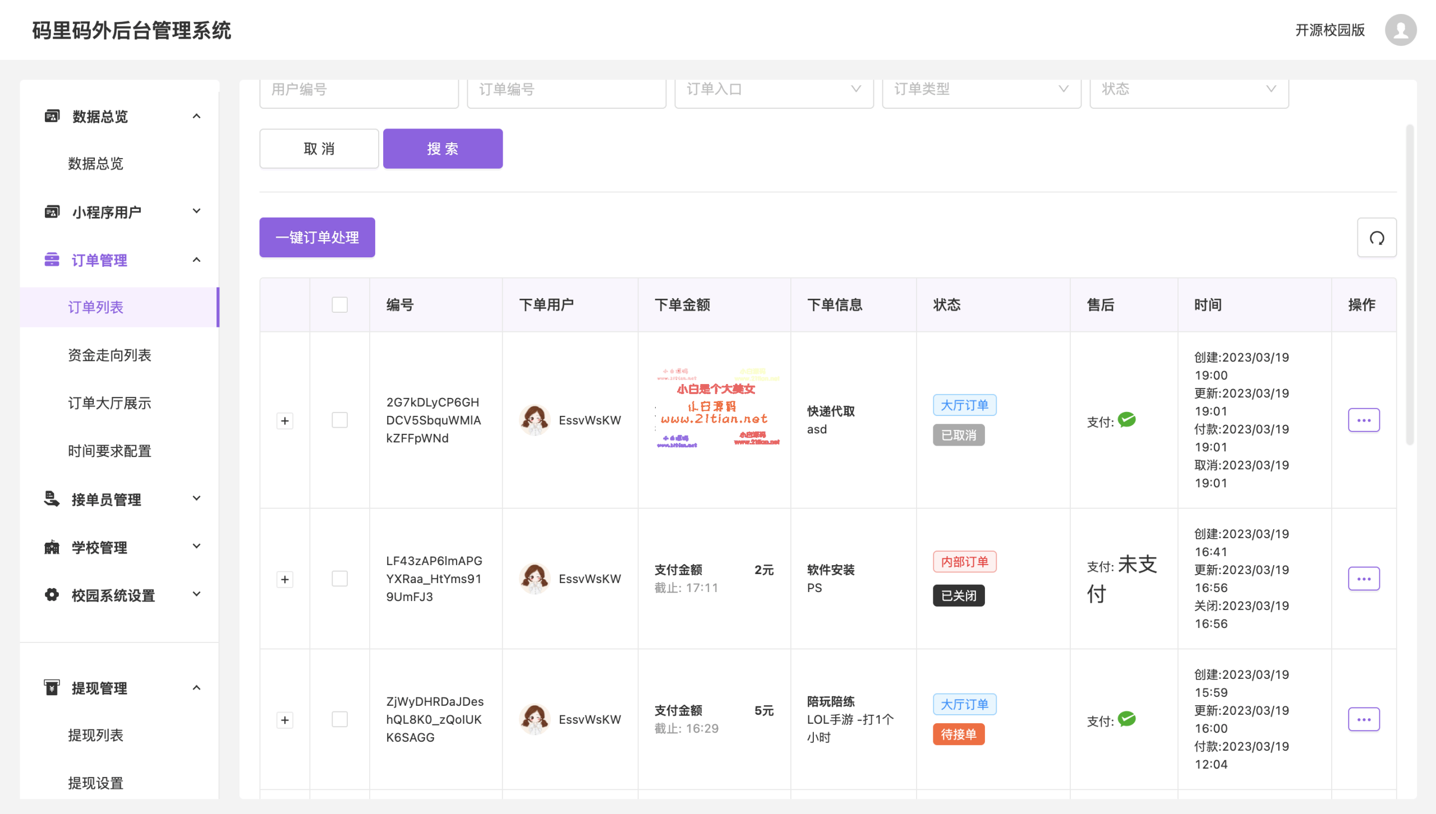Select 资金走向列表 in the sidebar
1436x814 pixels.
click(109, 355)
